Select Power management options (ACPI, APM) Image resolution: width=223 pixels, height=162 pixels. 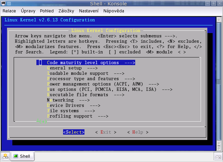tap(103, 84)
